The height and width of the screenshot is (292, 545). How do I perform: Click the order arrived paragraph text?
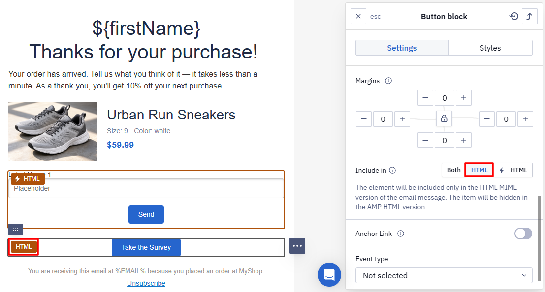point(133,80)
